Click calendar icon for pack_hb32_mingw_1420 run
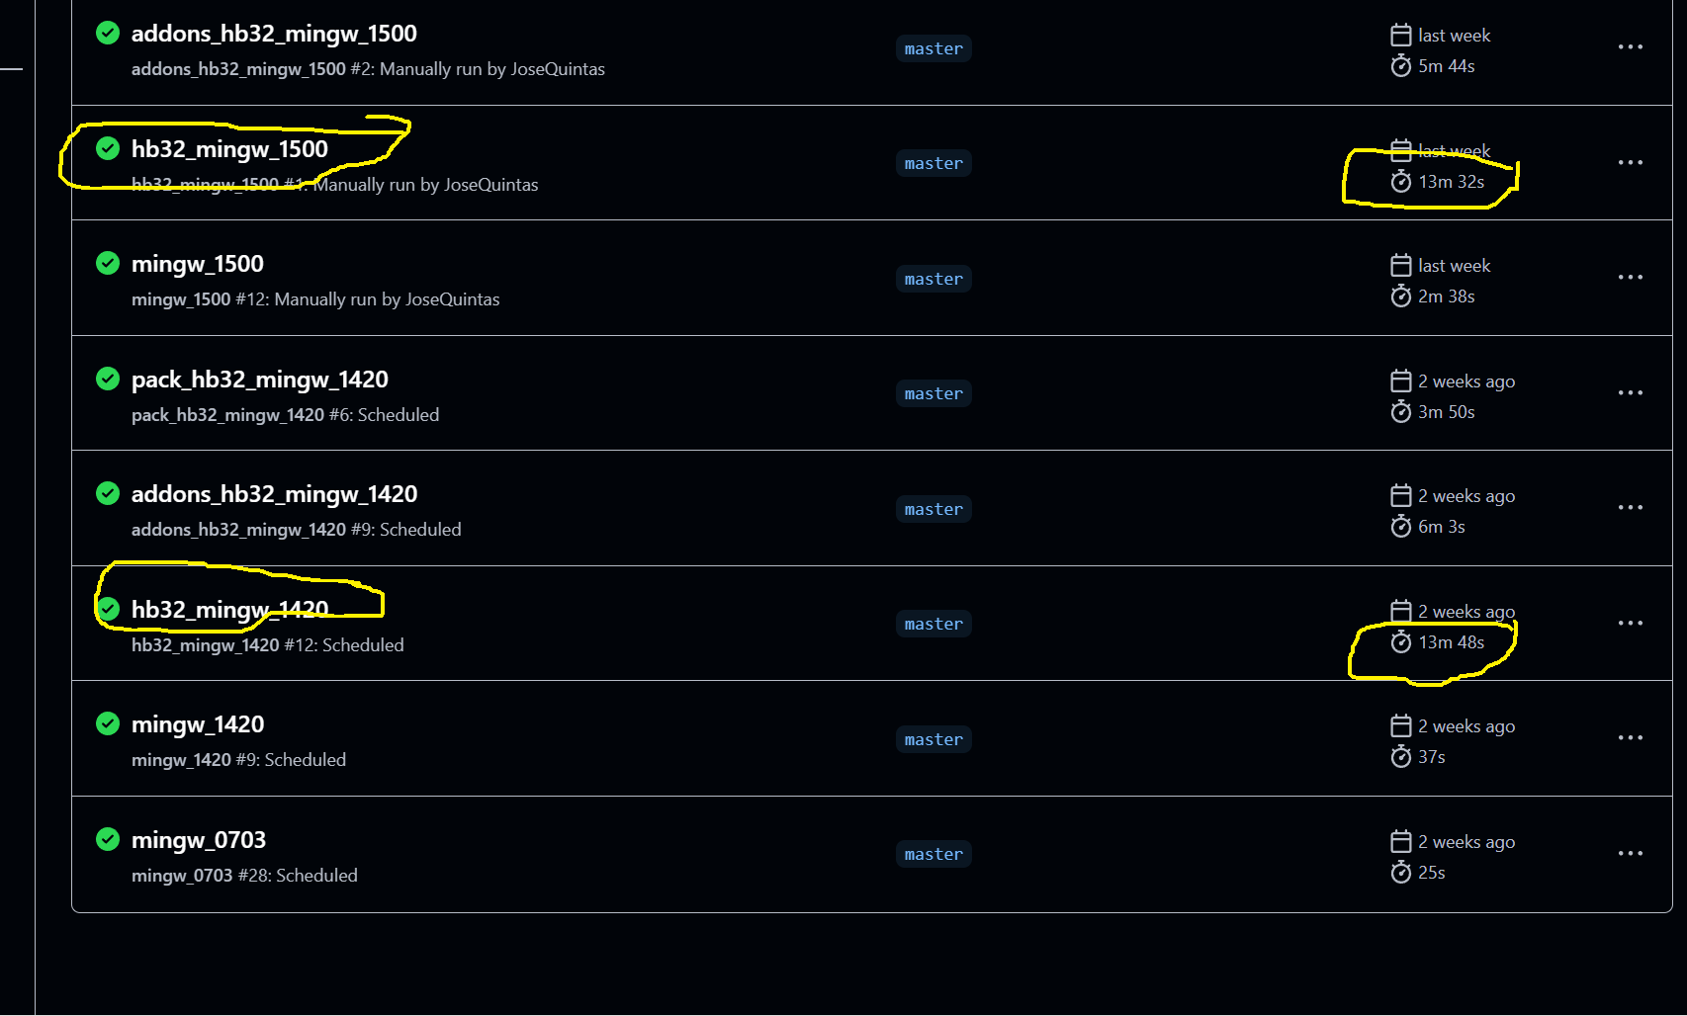Viewport: 1687px width, 1016px height. coord(1400,381)
